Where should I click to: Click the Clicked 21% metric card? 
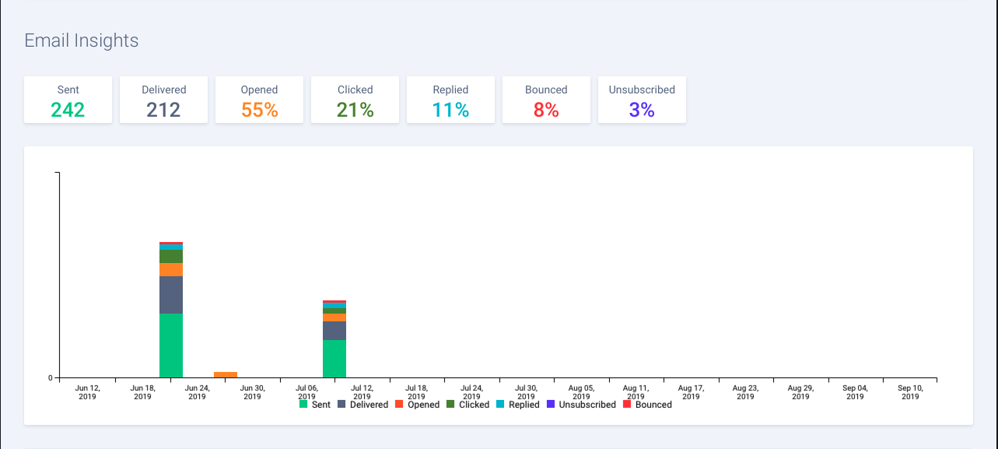pos(355,100)
